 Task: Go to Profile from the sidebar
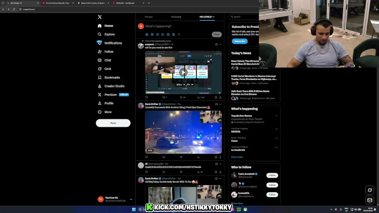pos(106,103)
